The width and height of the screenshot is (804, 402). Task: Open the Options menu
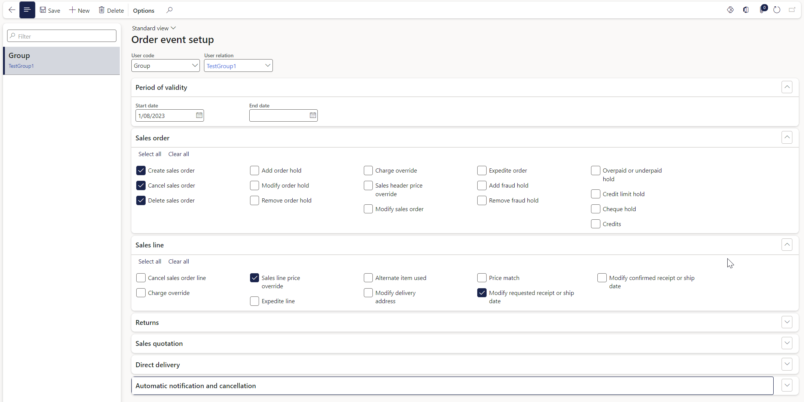pyautogui.click(x=143, y=10)
